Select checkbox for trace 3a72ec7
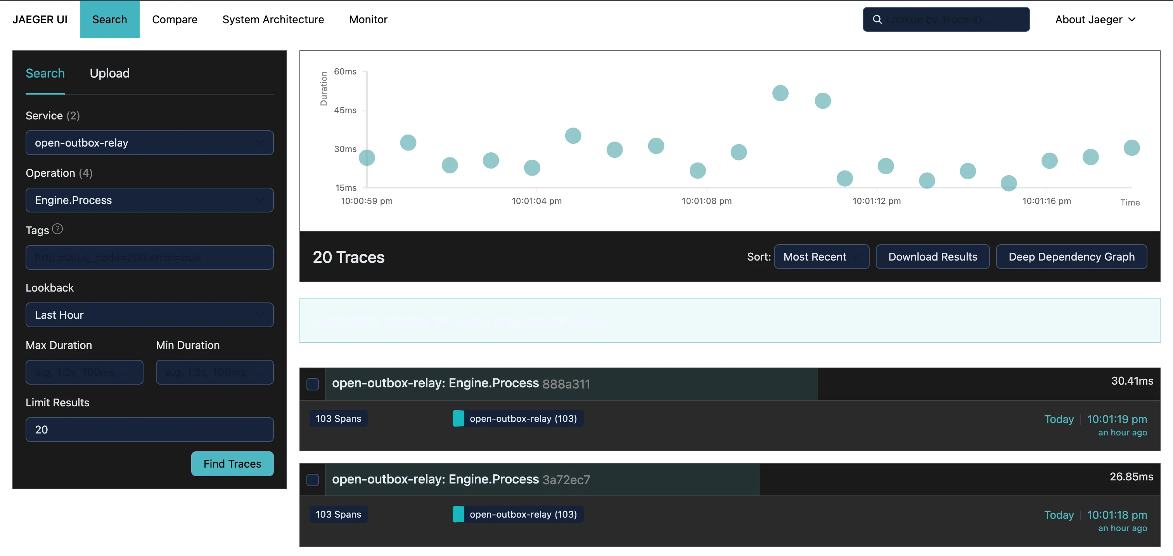Screen dimensions: 1173x556 pyautogui.click(x=312, y=480)
